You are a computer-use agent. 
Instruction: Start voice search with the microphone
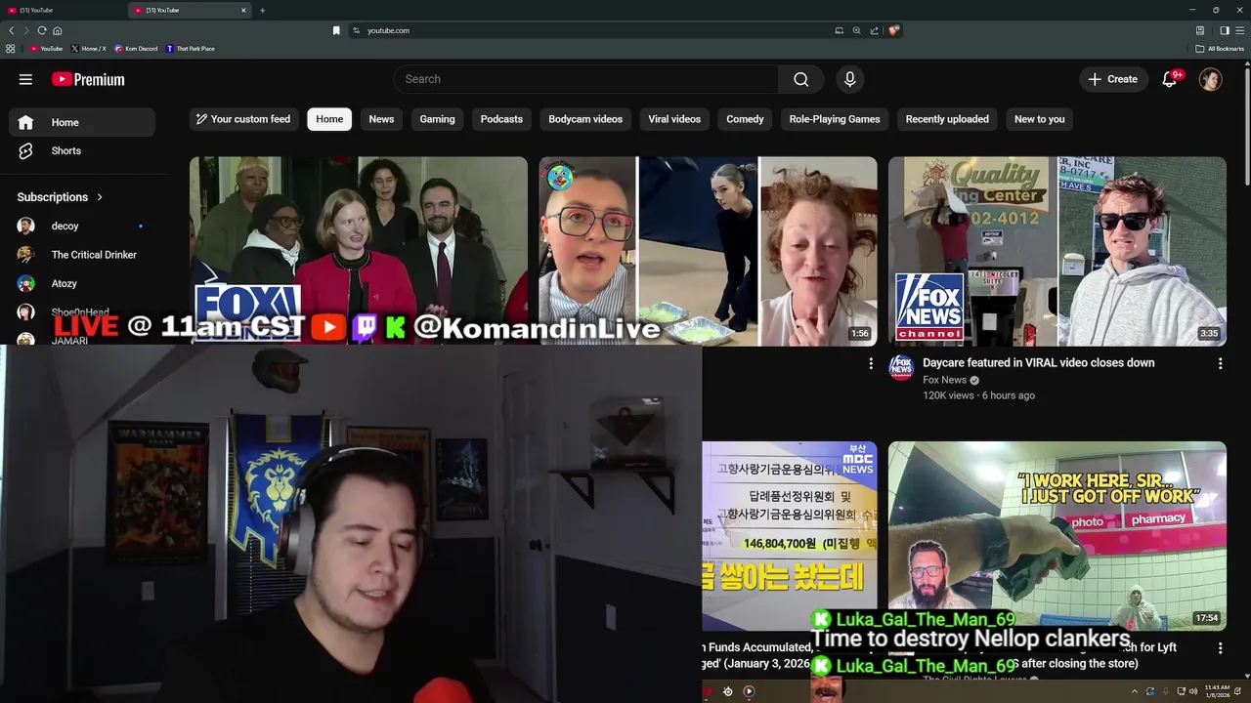coord(850,79)
